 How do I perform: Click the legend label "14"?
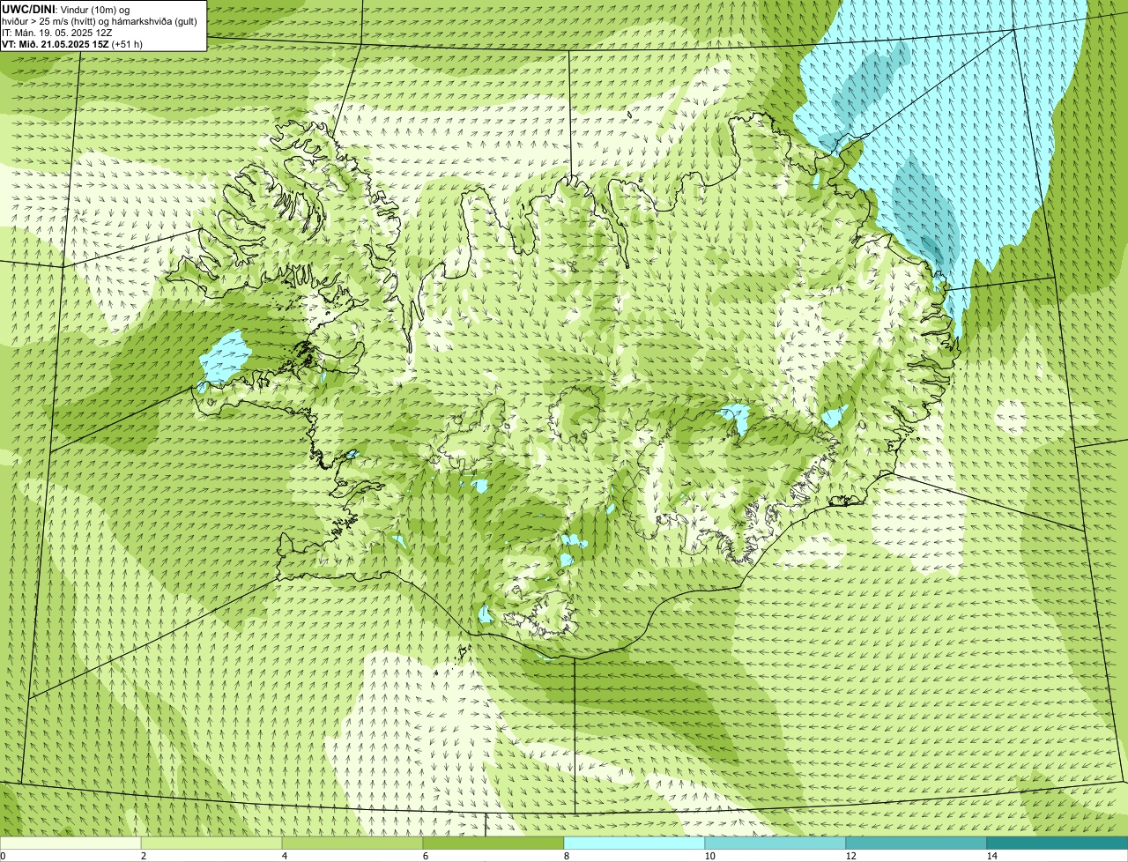pos(991,856)
